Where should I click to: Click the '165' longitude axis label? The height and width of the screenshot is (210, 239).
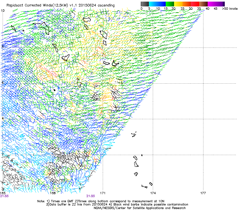click(x=3, y=193)
